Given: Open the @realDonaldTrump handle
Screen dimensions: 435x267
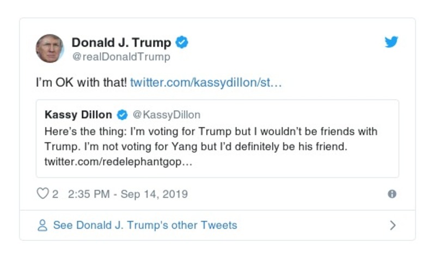Looking at the screenshot, I should (x=121, y=57).
